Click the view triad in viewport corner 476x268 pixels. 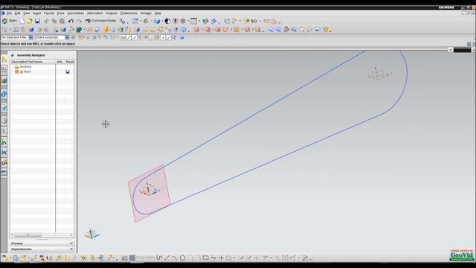pyautogui.click(x=91, y=234)
